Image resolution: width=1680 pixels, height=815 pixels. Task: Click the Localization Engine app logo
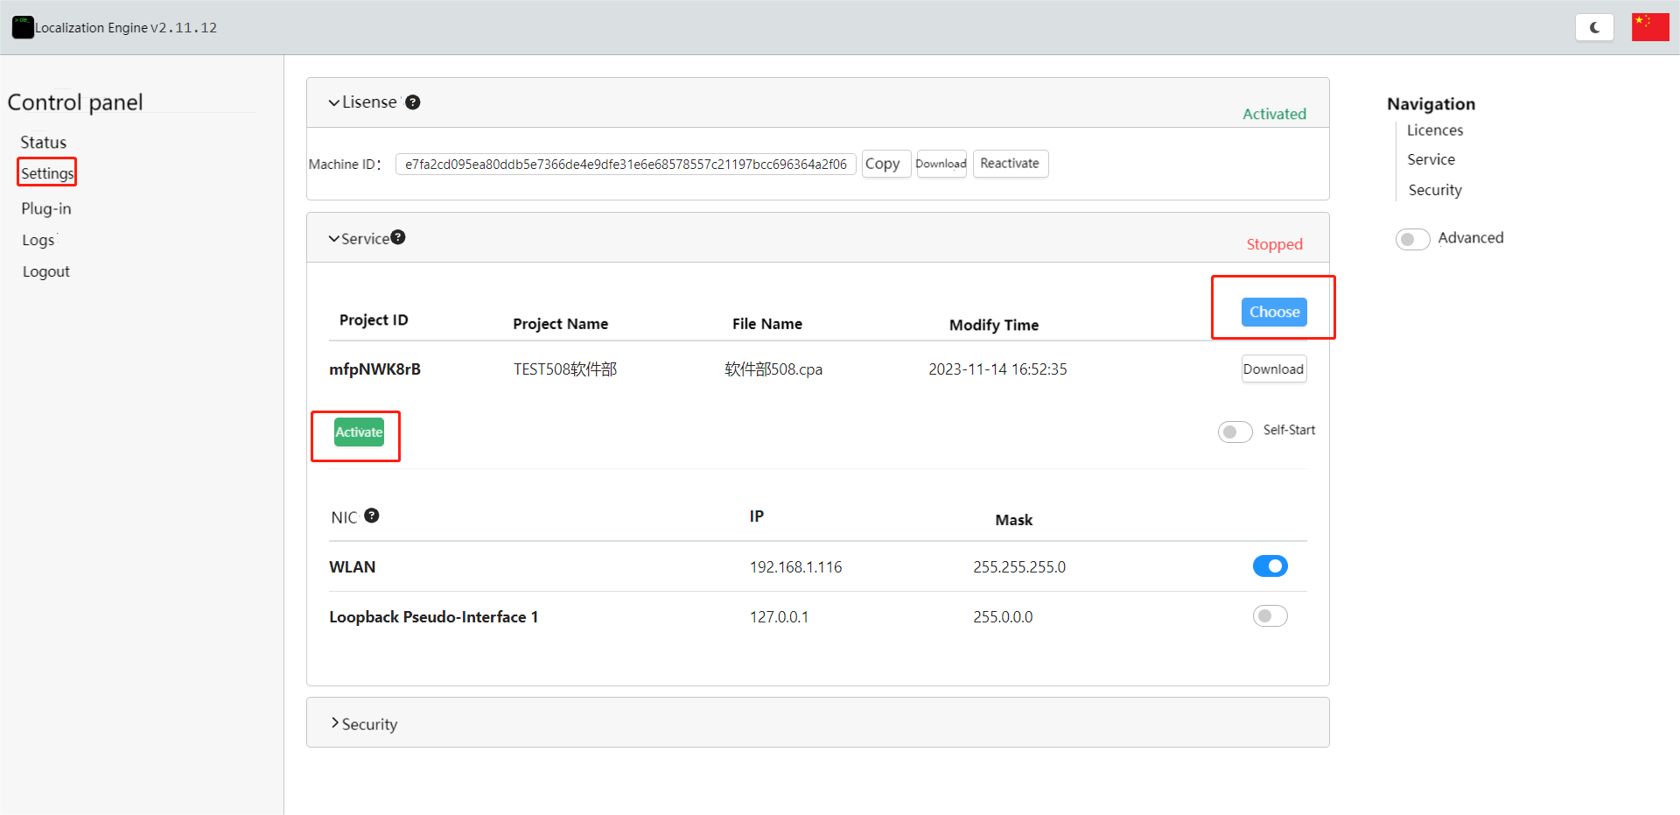click(23, 27)
